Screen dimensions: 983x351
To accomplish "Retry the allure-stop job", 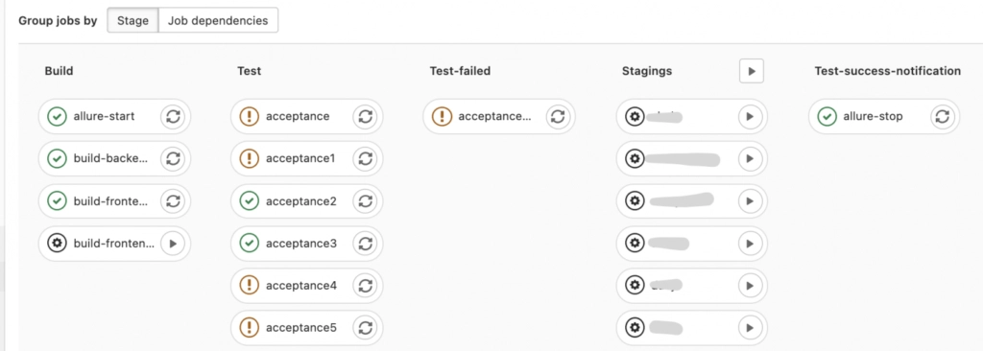I will (x=943, y=117).
